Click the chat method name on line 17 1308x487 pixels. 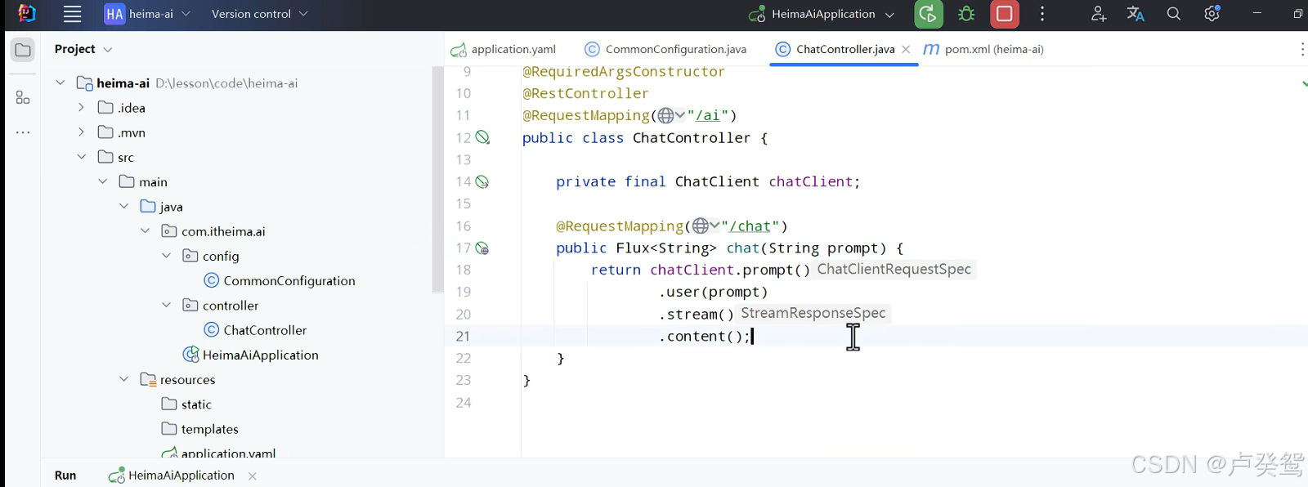click(x=743, y=248)
